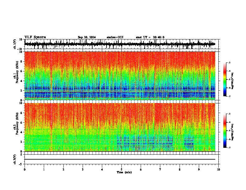Click the ch.3 flat line trace
Image resolution: width=246 pixels, height=190 pixels.
tap(120, 159)
